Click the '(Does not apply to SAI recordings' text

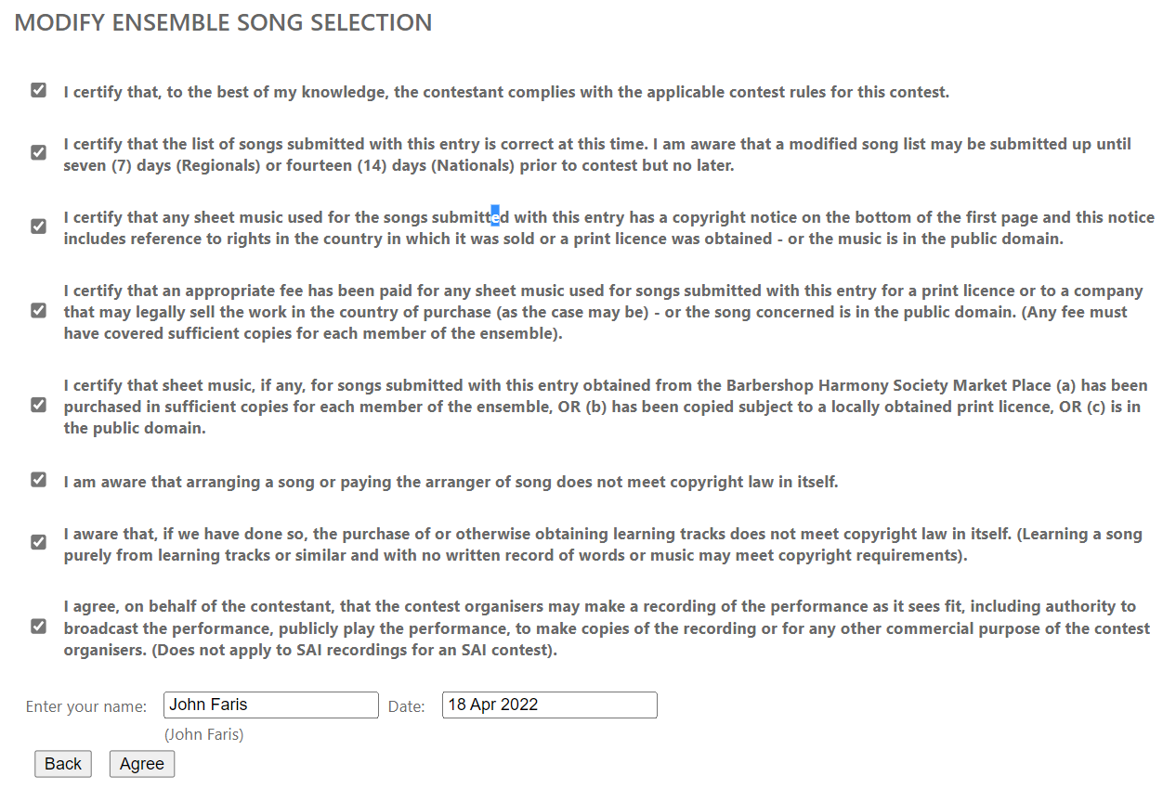279,650
